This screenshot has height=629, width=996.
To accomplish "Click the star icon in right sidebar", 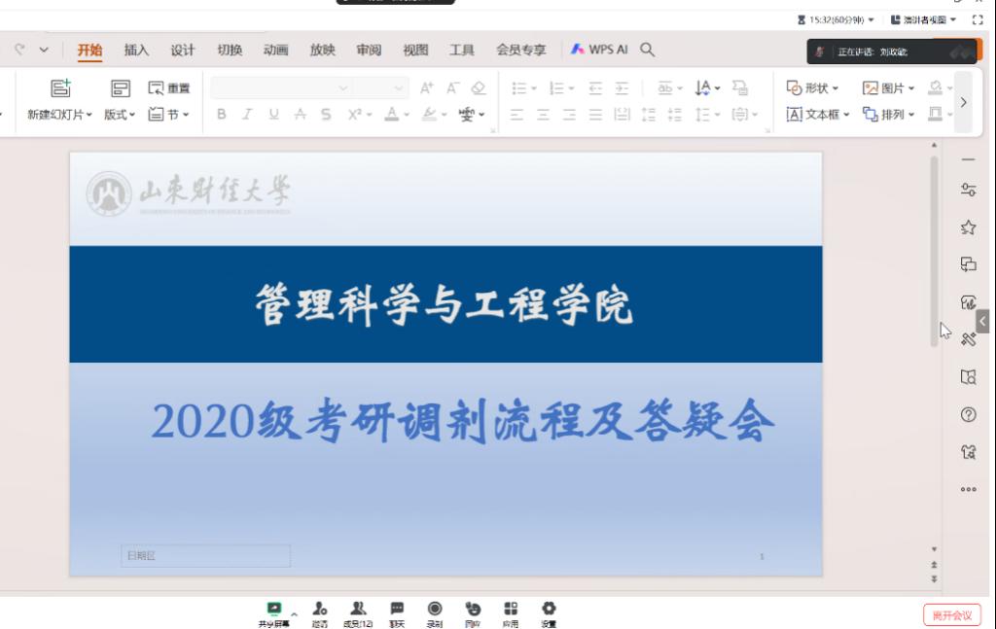I will tap(968, 227).
